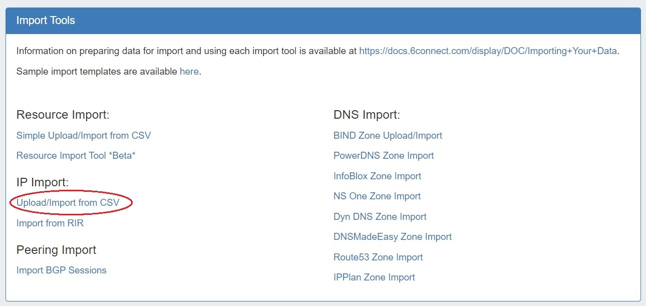This screenshot has width=646, height=306.
Task: Choose PowerDNS Zone Import
Action: tap(384, 155)
